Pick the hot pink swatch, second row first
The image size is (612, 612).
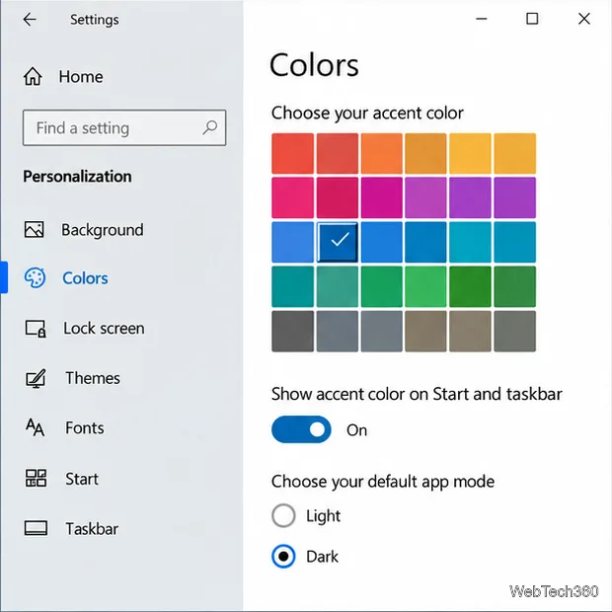293,197
